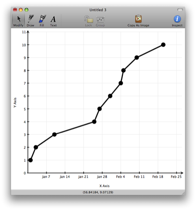Viewport: 196px width, 210px height.
Task: Select the Modify arrow tool
Action: [19, 19]
